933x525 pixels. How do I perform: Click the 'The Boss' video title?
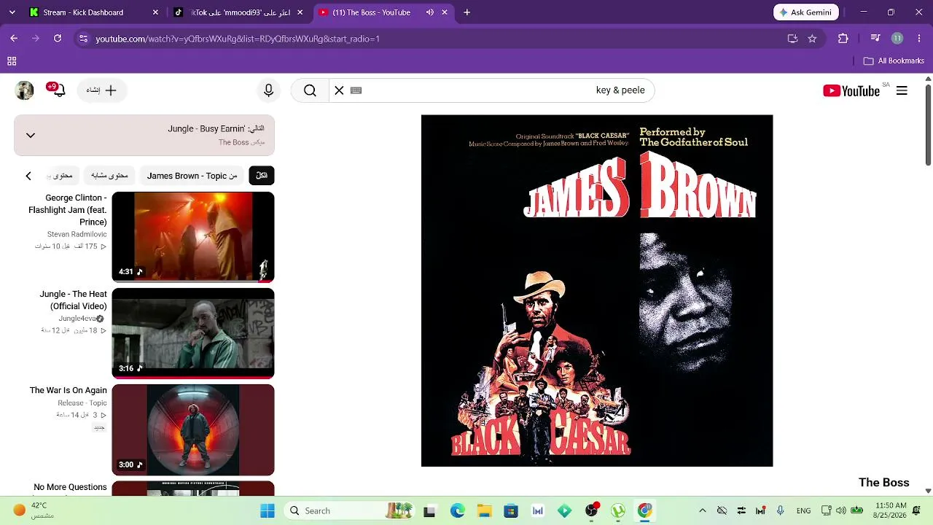coord(884,483)
